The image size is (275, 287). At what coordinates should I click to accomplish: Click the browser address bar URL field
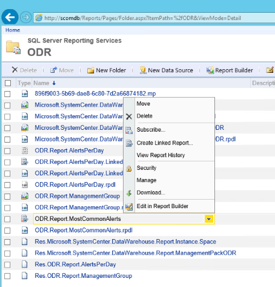(154, 18)
